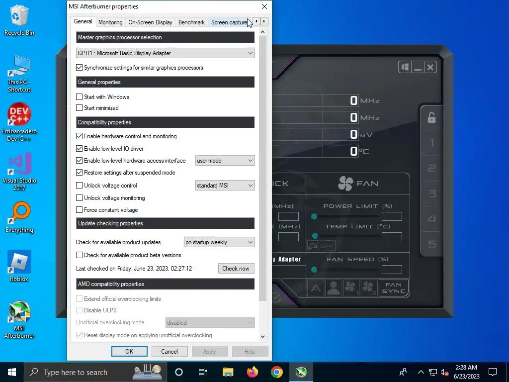Open MSI Afterburner desktop shortcut

coord(19,320)
